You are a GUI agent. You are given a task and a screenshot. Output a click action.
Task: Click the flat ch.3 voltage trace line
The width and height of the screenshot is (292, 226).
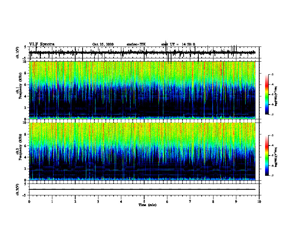[142, 189]
